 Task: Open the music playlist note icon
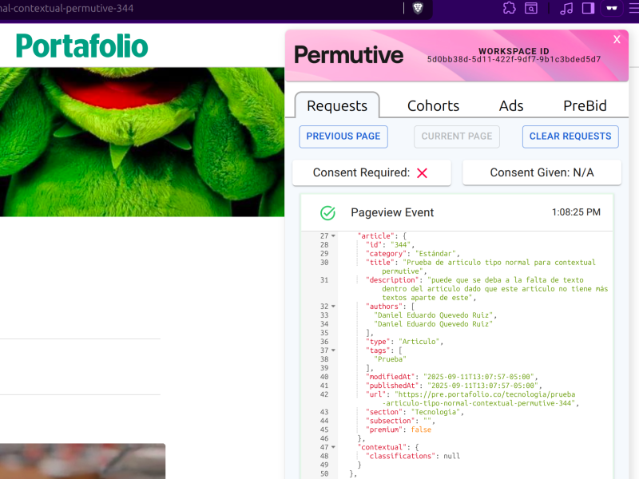[567, 9]
